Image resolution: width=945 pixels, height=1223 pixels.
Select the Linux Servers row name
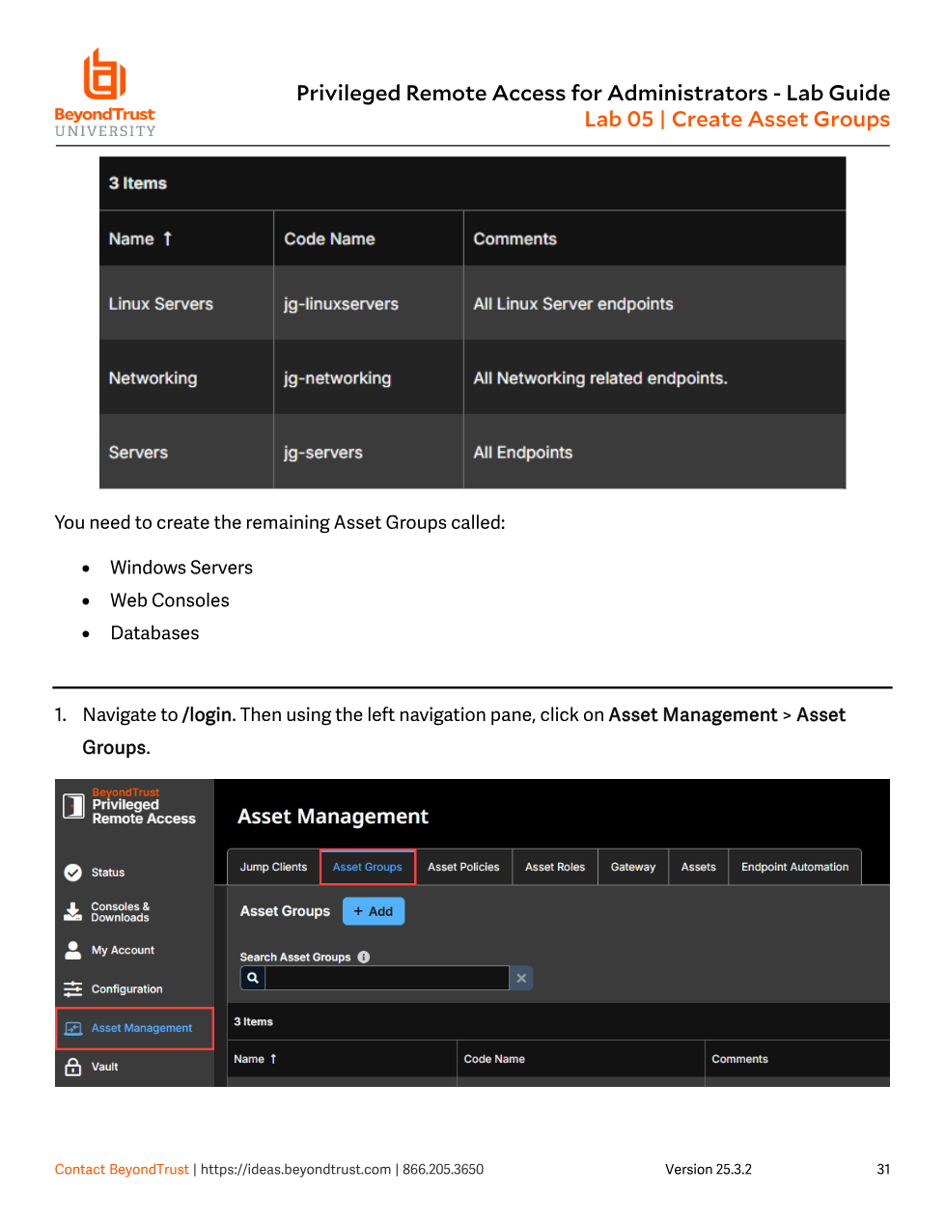click(x=160, y=303)
